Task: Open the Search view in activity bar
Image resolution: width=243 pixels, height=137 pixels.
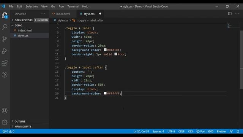Action: 5,27
